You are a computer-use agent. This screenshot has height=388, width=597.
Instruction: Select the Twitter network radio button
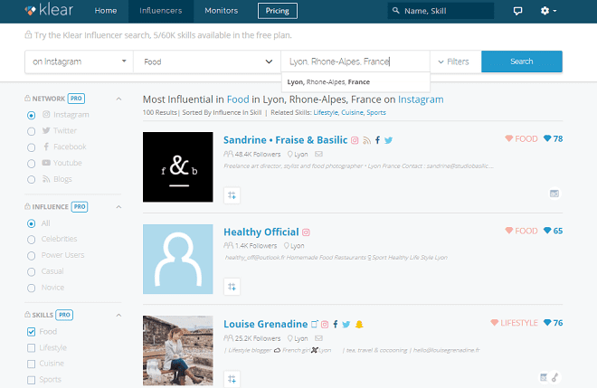coord(32,131)
